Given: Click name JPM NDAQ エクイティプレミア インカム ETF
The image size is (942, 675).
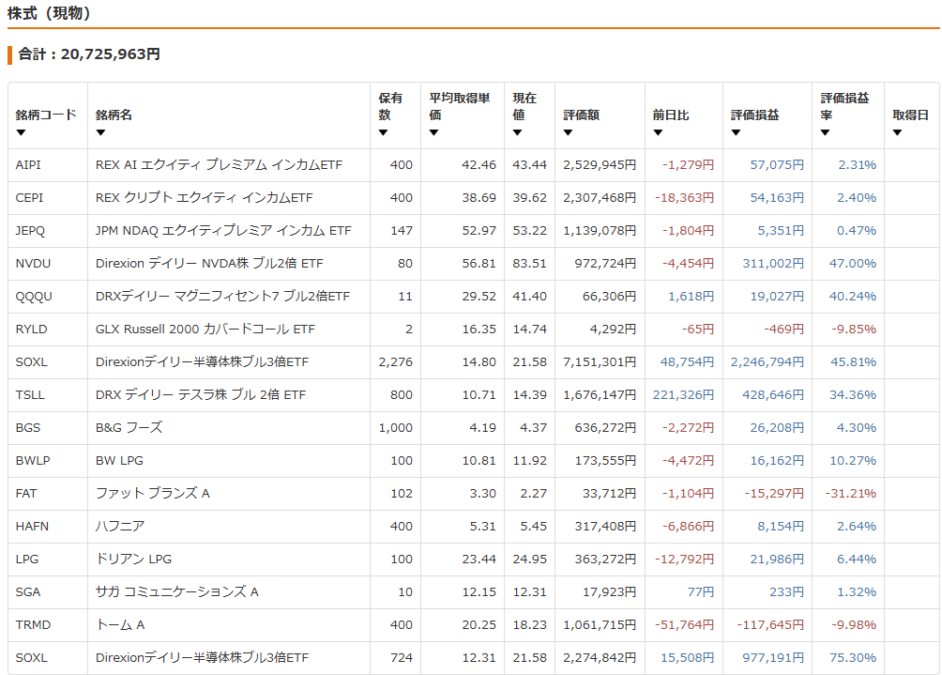Looking at the screenshot, I should (x=223, y=231).
